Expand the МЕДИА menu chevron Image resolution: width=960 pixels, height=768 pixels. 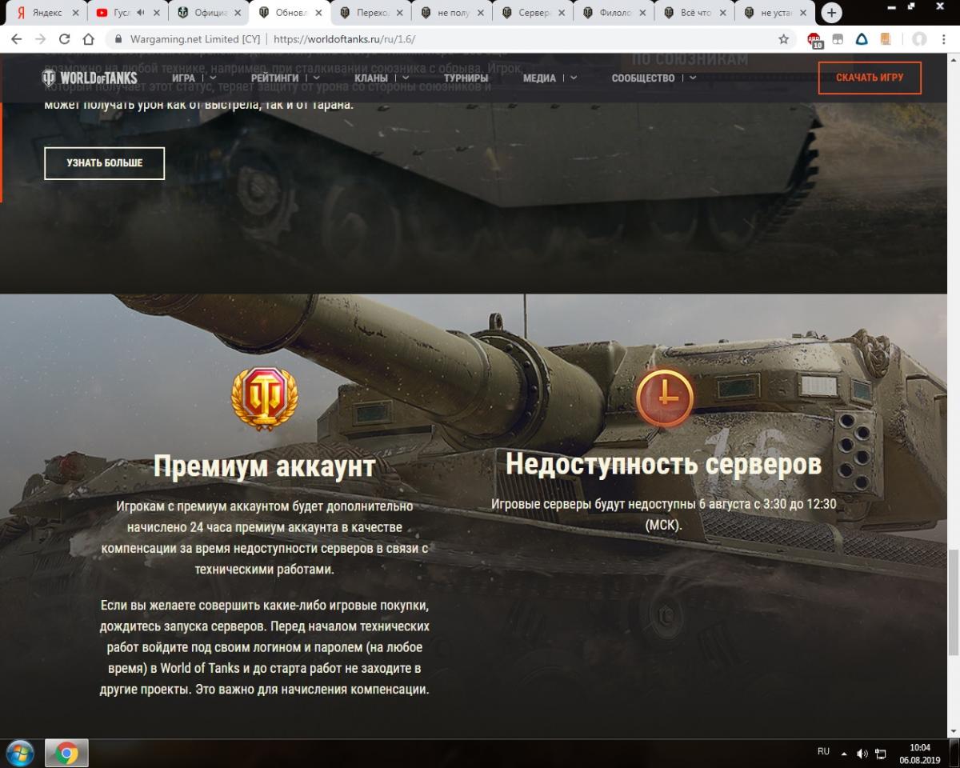(x=574, y=78)
